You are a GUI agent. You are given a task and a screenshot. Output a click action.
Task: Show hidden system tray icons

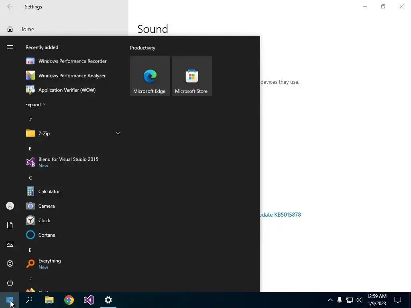click(x=330, y=300)
